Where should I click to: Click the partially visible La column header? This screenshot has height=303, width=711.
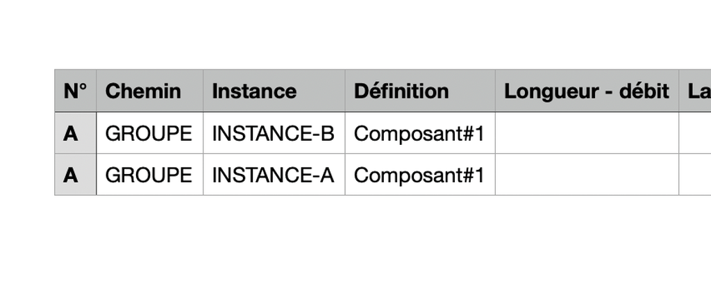click(695, 91)
